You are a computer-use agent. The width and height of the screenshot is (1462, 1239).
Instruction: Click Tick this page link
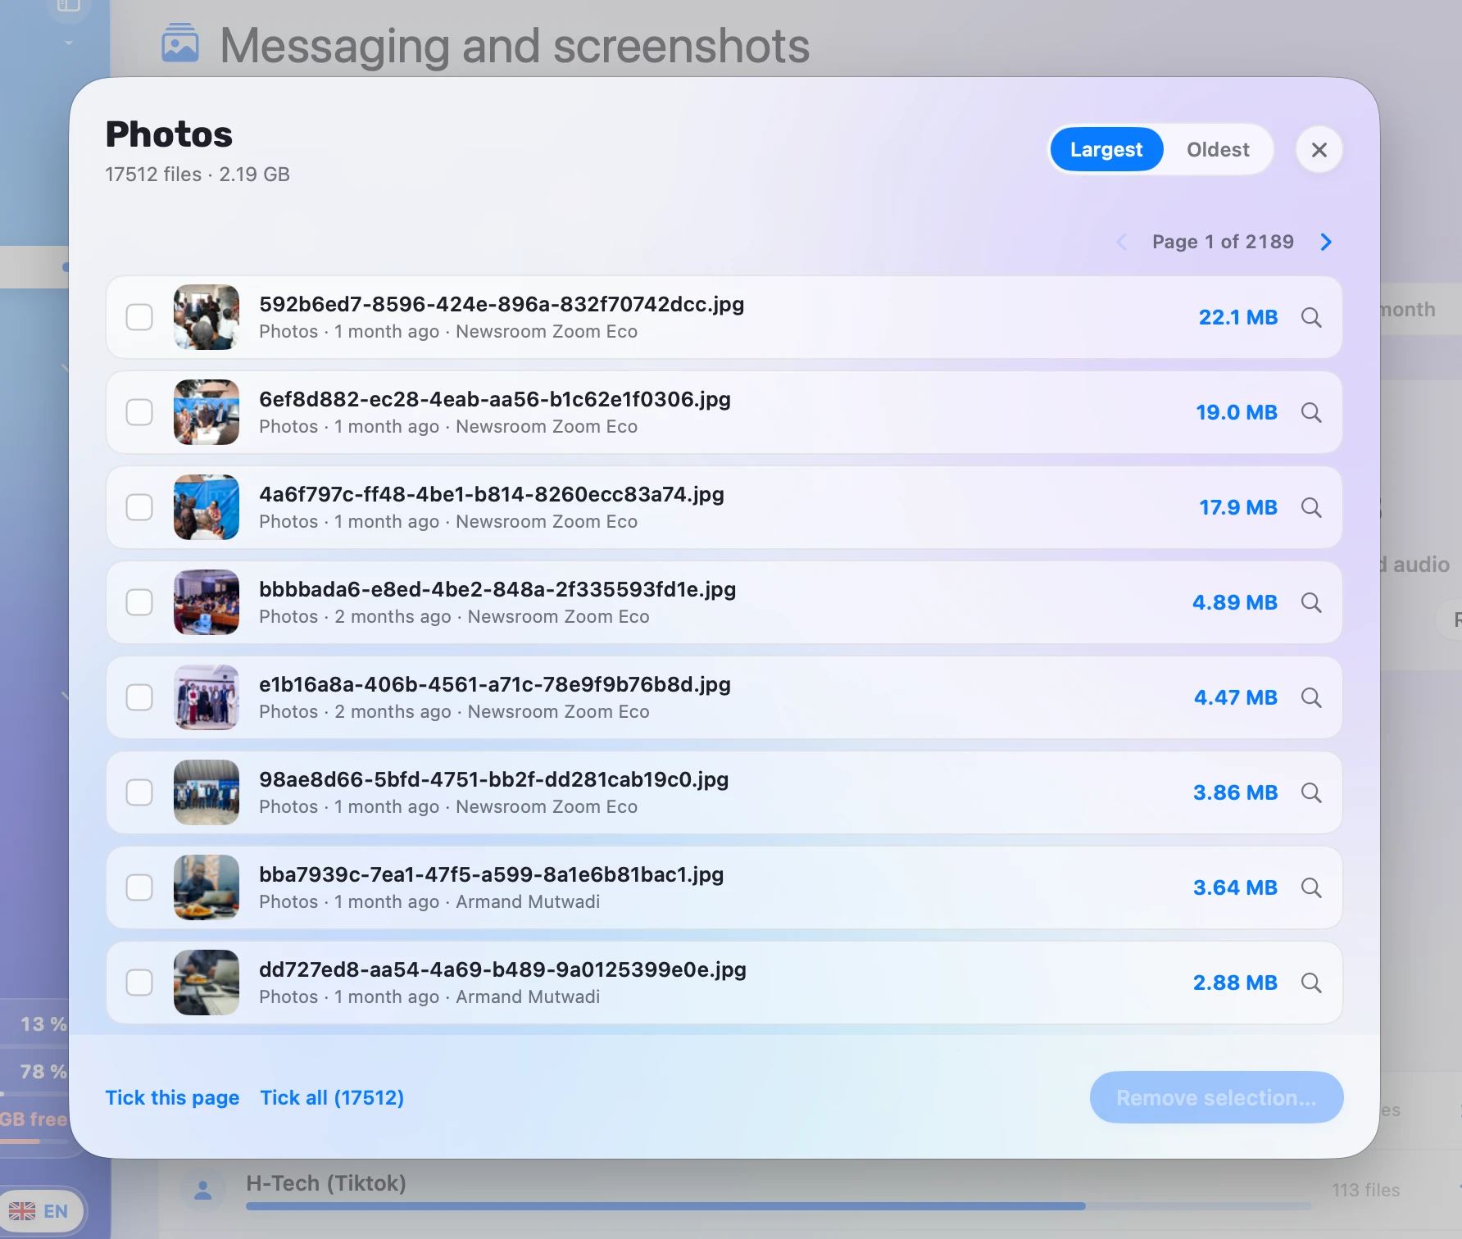pyautogui.click(x=172, y=1097)
